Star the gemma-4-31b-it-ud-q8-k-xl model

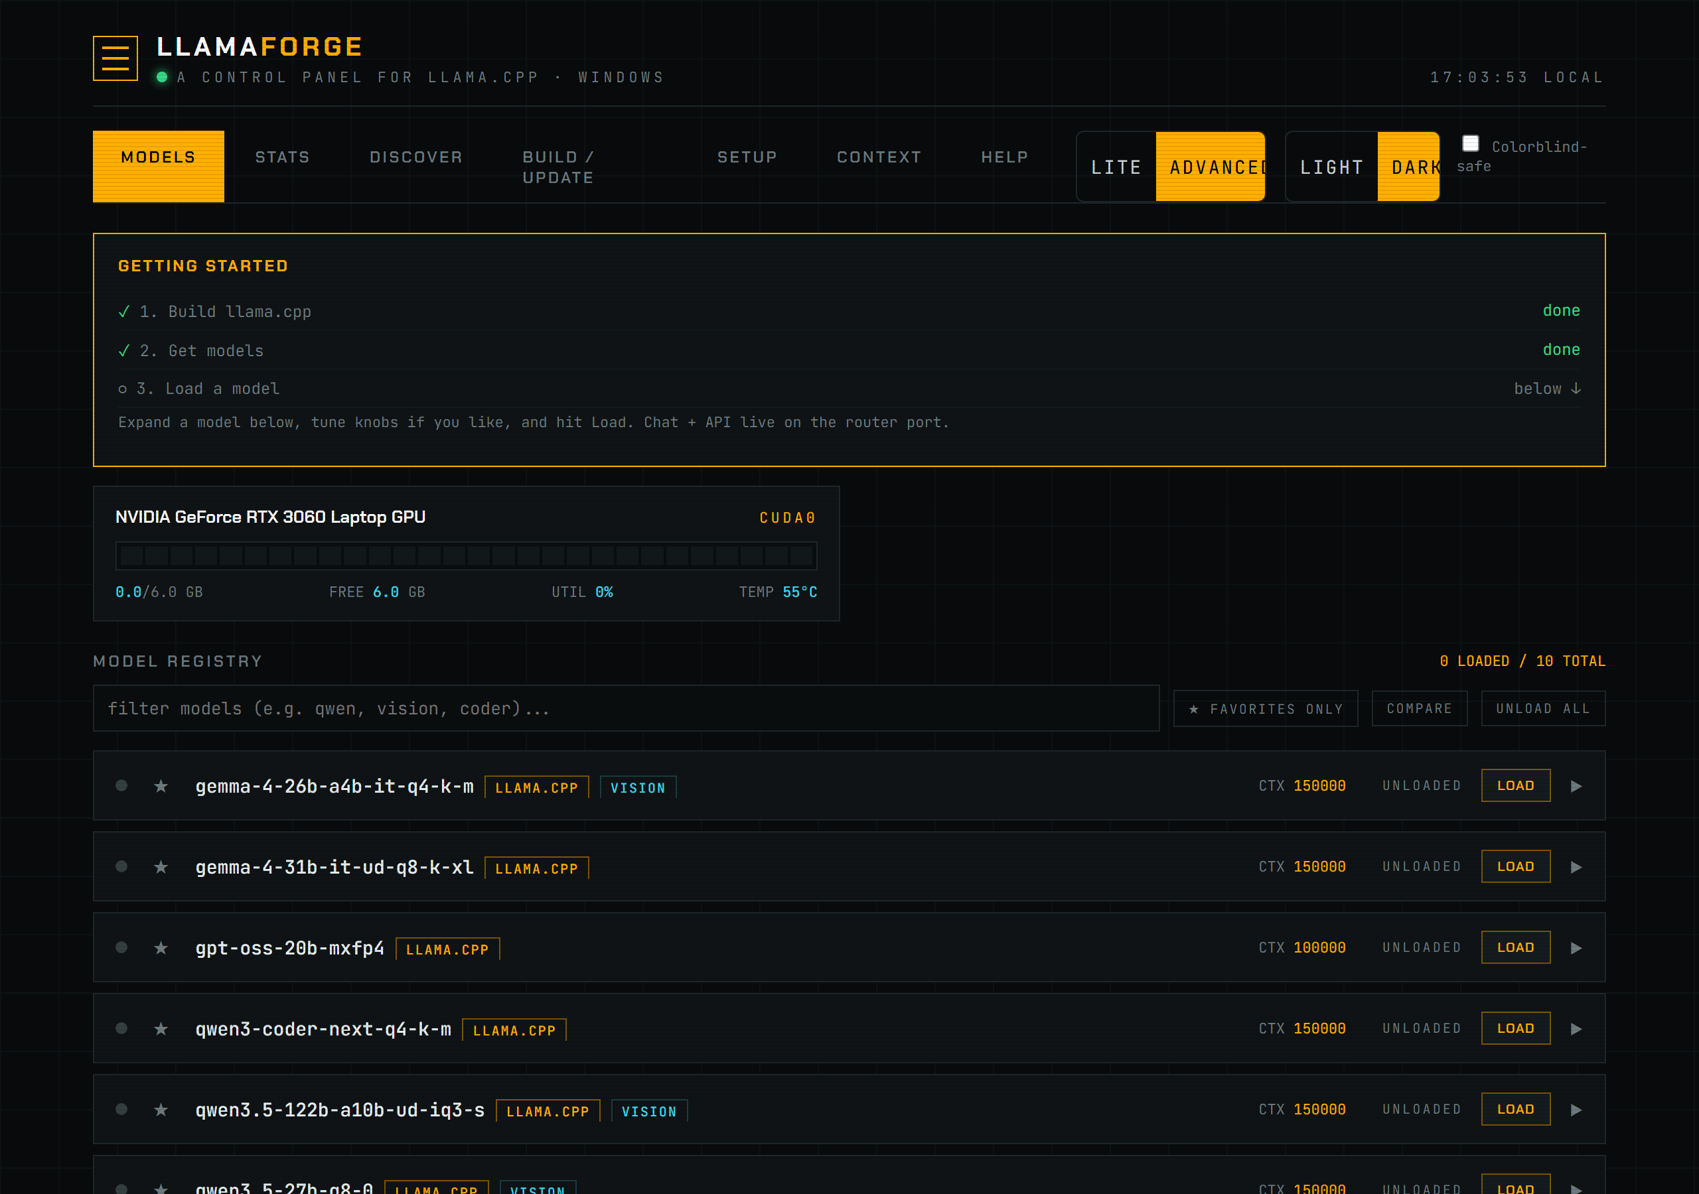coord(161,866)
